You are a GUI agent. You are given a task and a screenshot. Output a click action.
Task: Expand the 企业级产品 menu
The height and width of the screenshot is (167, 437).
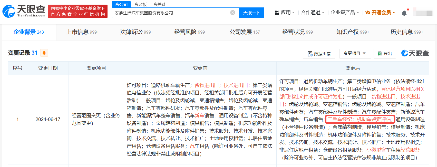point(345,13)
